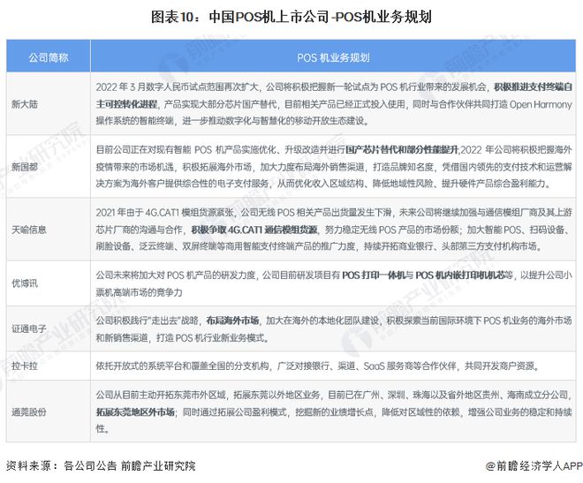Click the company name '天喻信息'

(x=29, y=230)
